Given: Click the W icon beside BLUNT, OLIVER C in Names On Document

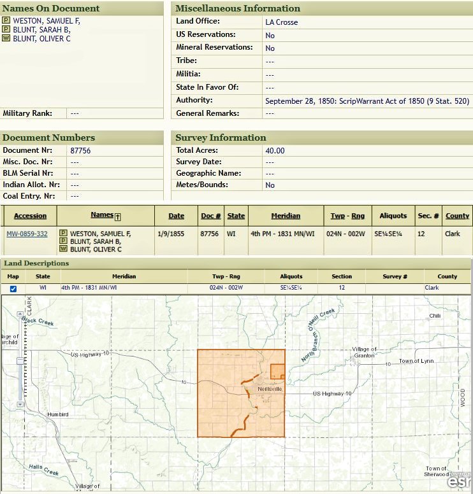Looking at the screenshot, I should tap(6, 38).
